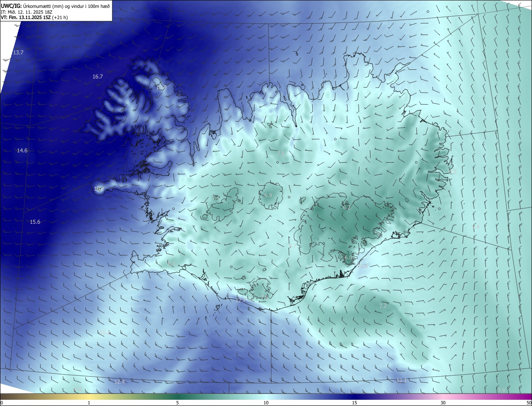Click the 5 tick on the color scale
Viewport: 532px width, 406px height.
pyautogui.click(x=177, y=403)
